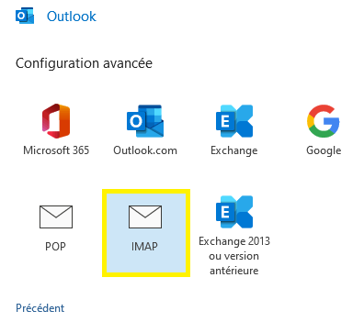Select the Exchange label under the top-row icon

234,150
